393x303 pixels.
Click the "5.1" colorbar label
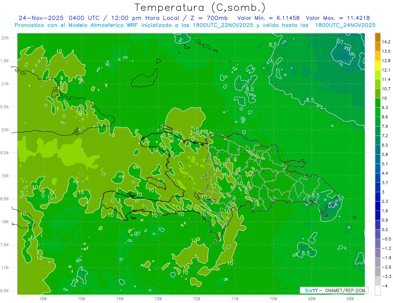click(385, 164)
